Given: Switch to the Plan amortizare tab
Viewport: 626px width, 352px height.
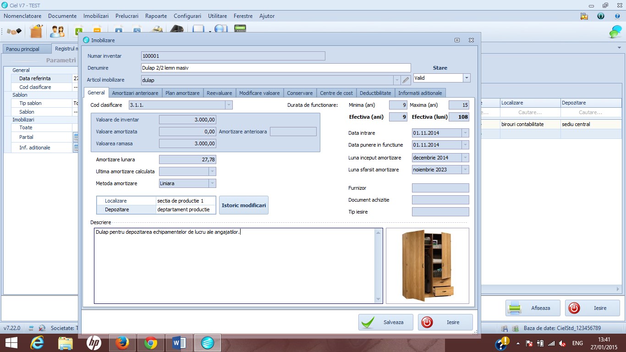Looking at the screenshot, I should point(182,93).
